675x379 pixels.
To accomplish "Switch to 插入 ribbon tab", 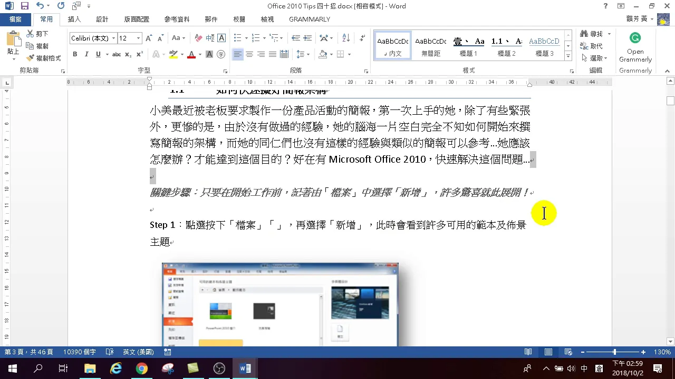I will [x=74, y=19].
